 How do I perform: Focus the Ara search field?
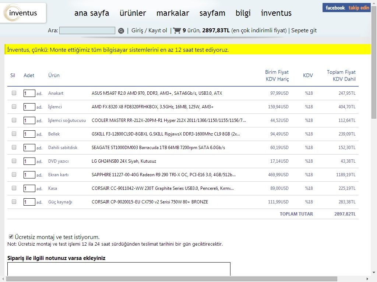(x=87, y=30)
